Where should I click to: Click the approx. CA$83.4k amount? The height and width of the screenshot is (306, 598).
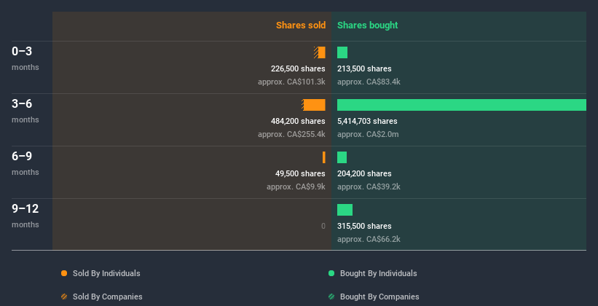[x=369, y=82]
